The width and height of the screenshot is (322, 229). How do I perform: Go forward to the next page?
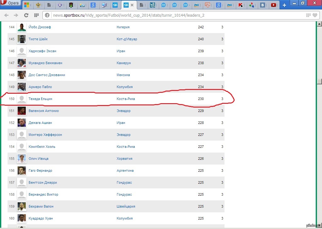click(16, 15)
